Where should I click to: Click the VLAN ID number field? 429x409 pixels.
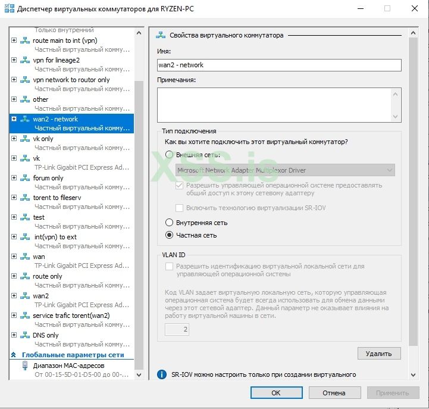[x=177, y=329]
